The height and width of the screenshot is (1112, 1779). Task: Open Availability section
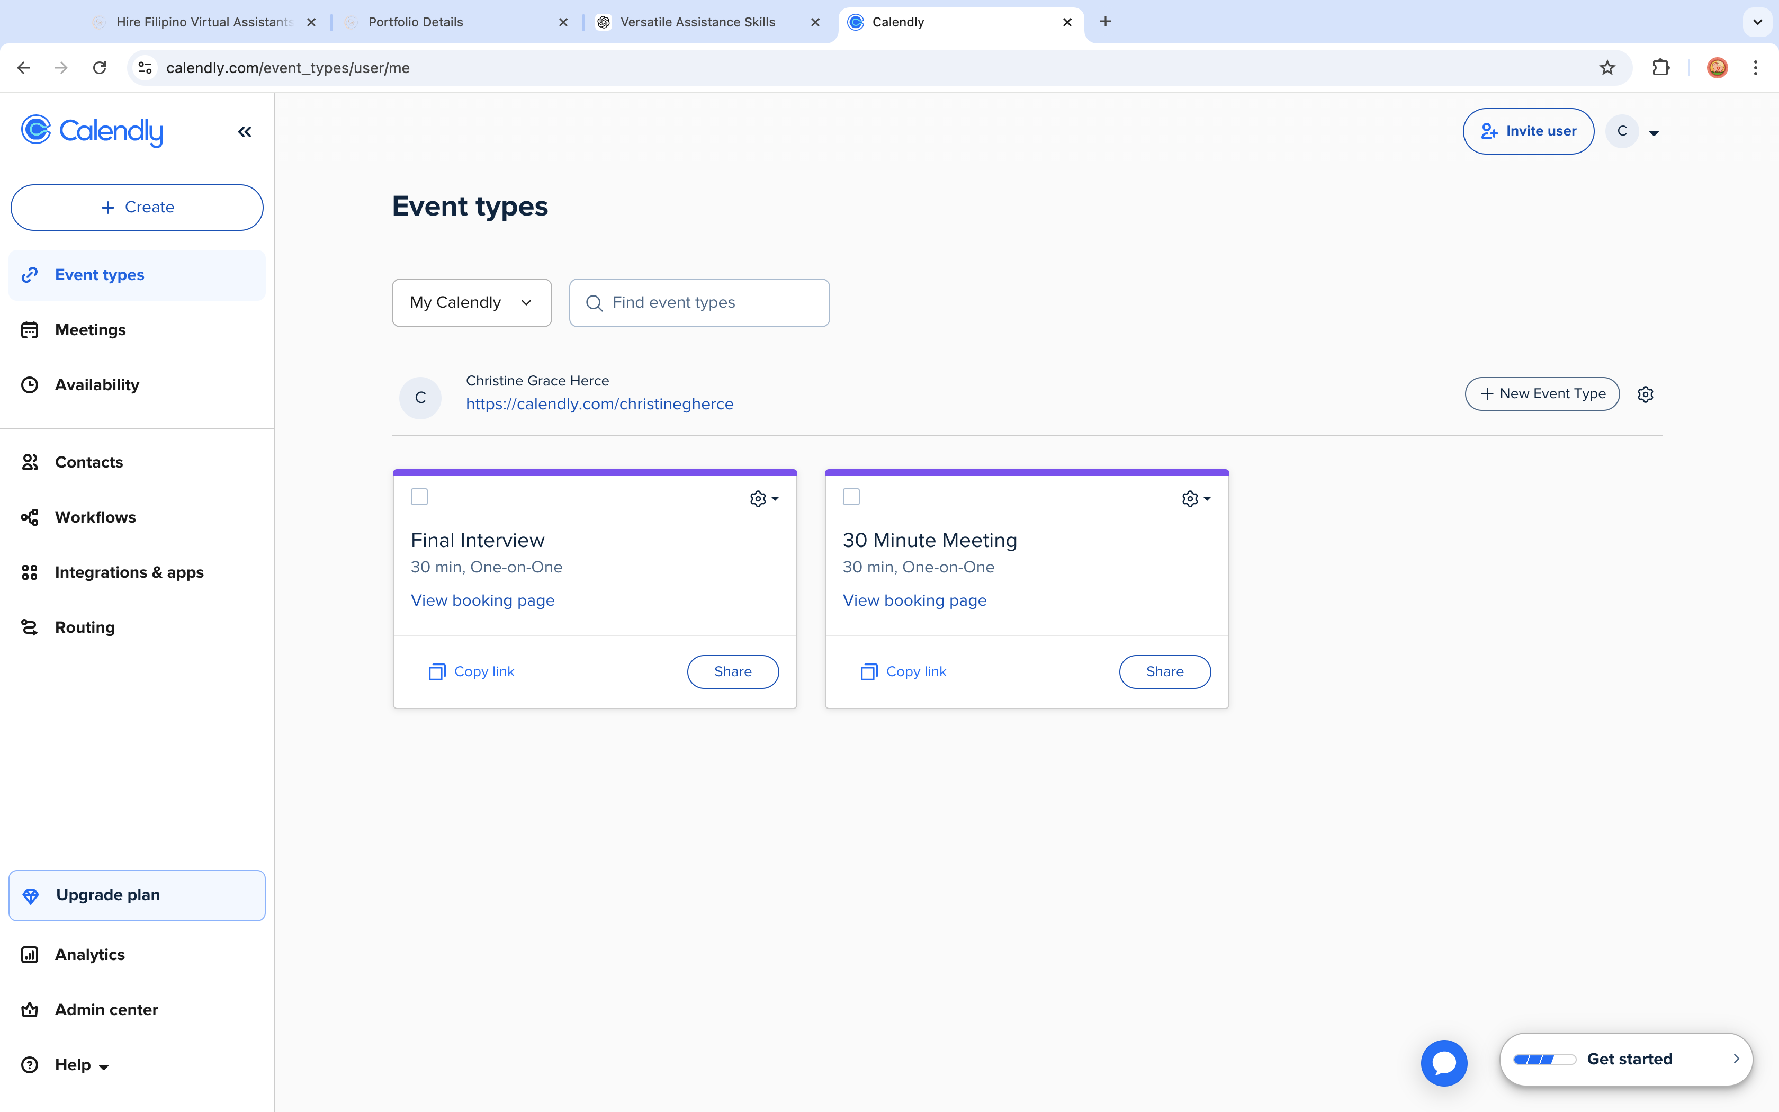pyautogui.click(x=96, y=384)
